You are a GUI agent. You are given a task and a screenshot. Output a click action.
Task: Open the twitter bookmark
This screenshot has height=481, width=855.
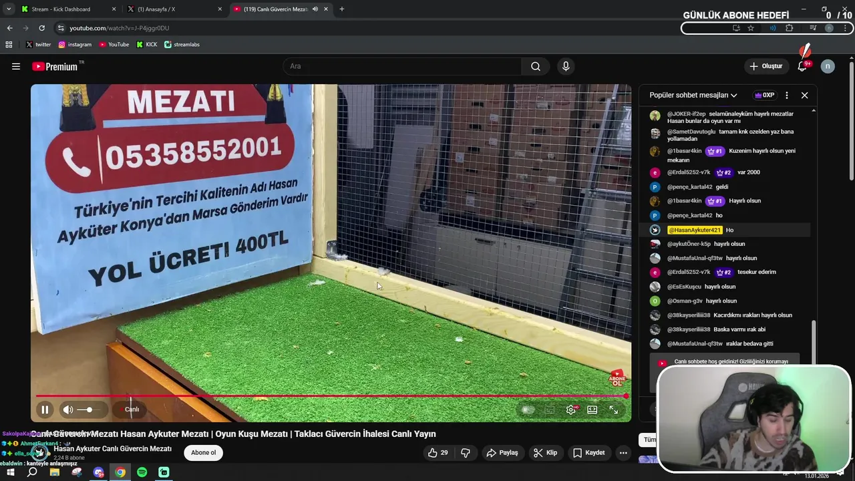pos(38,45)
